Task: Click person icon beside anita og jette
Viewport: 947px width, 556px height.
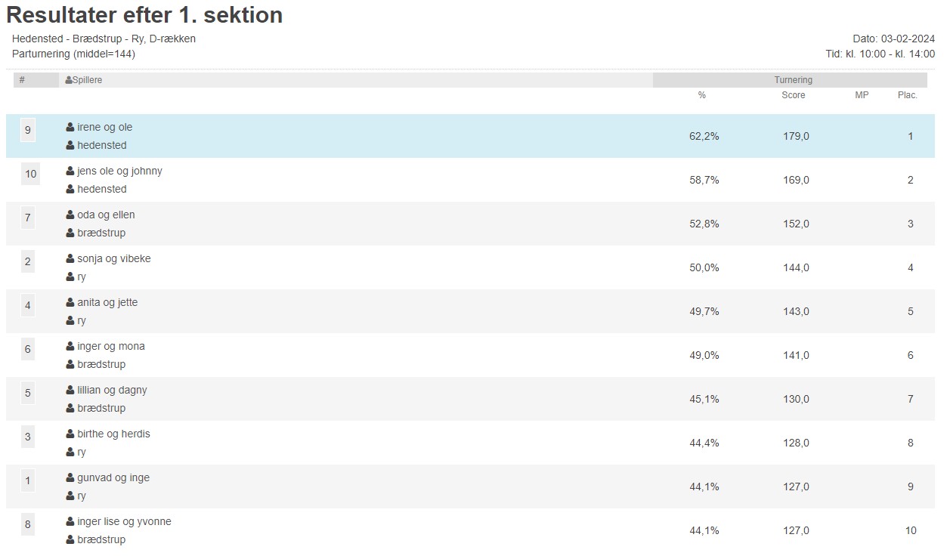Action: click(70, 303)
